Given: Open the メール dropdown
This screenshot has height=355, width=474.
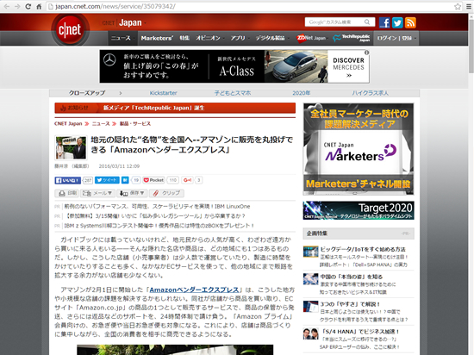Looking at the screenshot, I should (x=97, y=193).
